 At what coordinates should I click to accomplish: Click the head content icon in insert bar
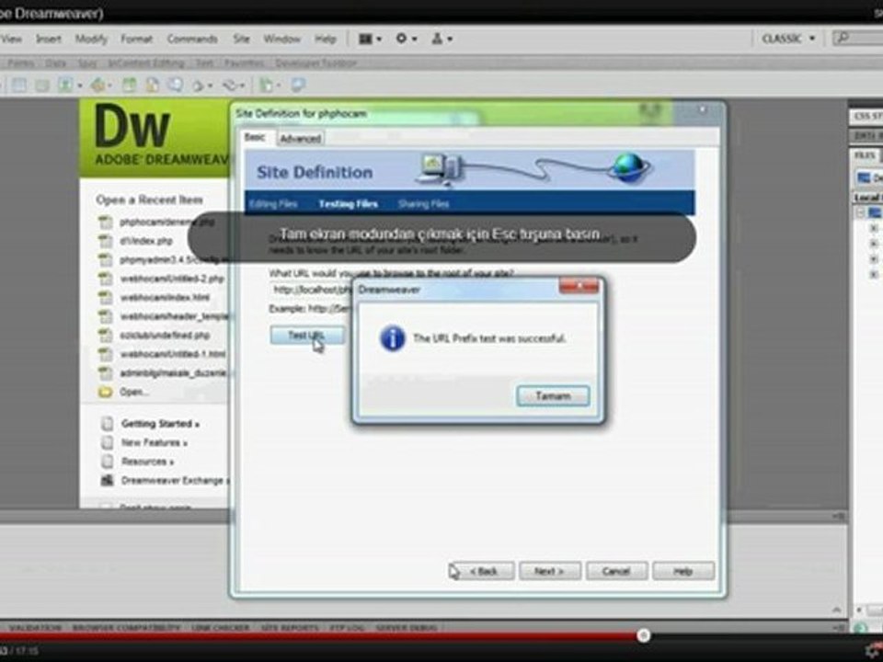click(x=199, y=86)
